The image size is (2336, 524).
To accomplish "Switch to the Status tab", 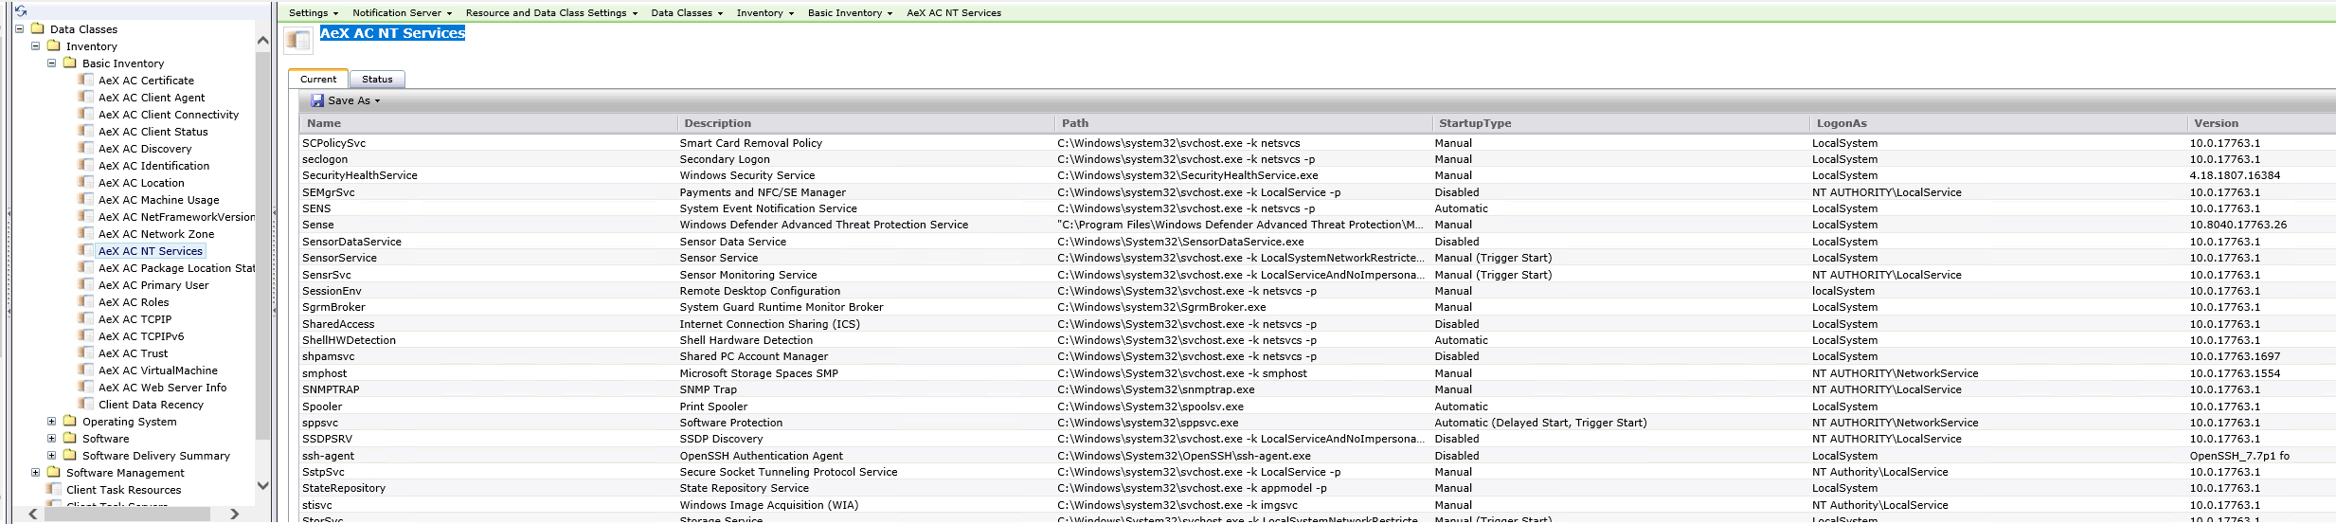I will point(377,80).
